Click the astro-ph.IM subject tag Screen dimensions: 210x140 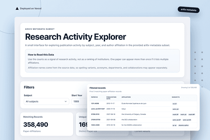[187, 120]
